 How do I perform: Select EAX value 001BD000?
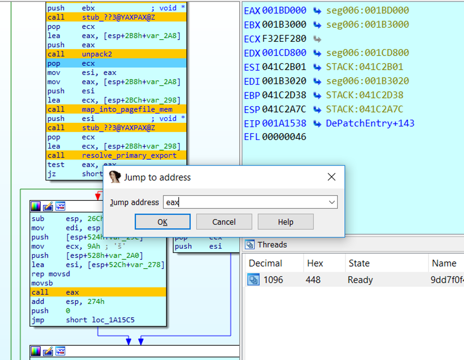284,11
